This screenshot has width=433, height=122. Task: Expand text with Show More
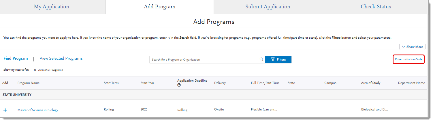coord(412,47)
